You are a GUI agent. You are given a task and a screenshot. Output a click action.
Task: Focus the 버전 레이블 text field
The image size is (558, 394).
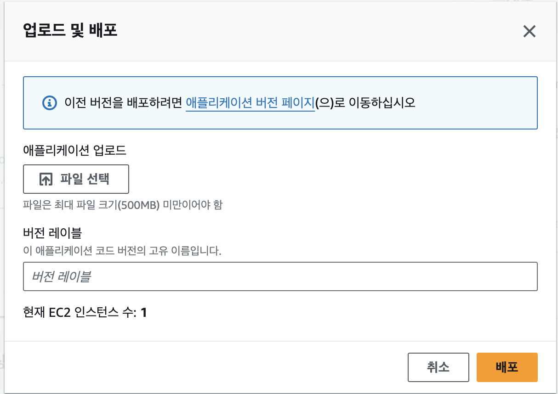click(x=280, y=276)
